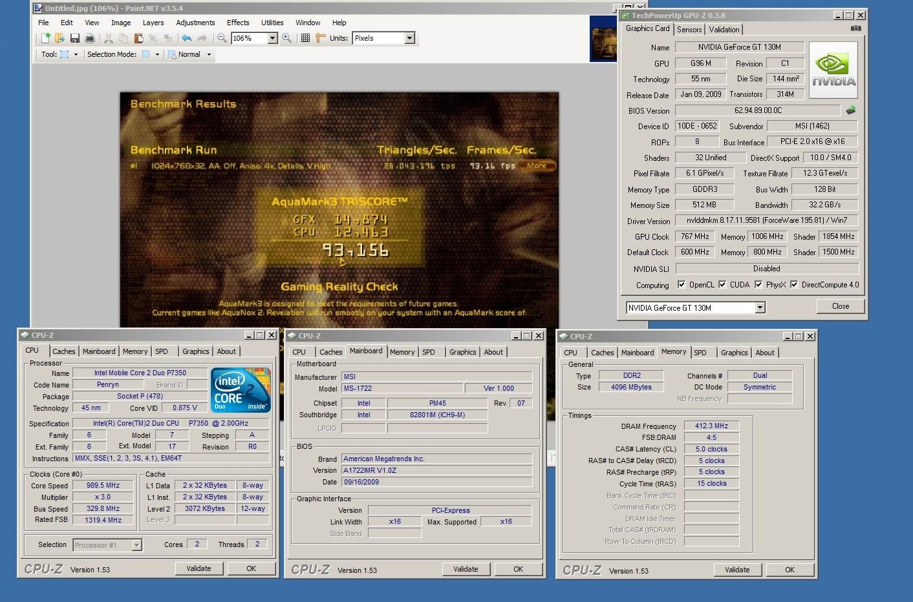Open the GPU selector NVIDIA GeForce GT 130M dropdown

pos(760,308)
